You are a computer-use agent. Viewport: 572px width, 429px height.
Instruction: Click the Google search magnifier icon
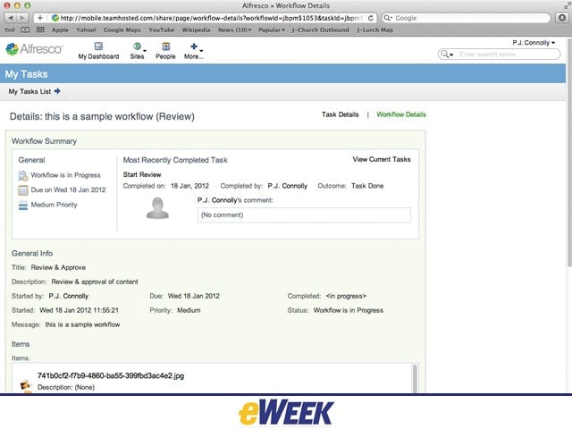(x=388, y=18)
